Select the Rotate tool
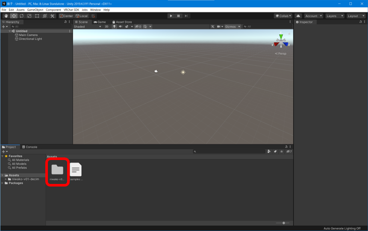This screenshot has width=368, height=231. pyautogui.click(x=21, y=16)
